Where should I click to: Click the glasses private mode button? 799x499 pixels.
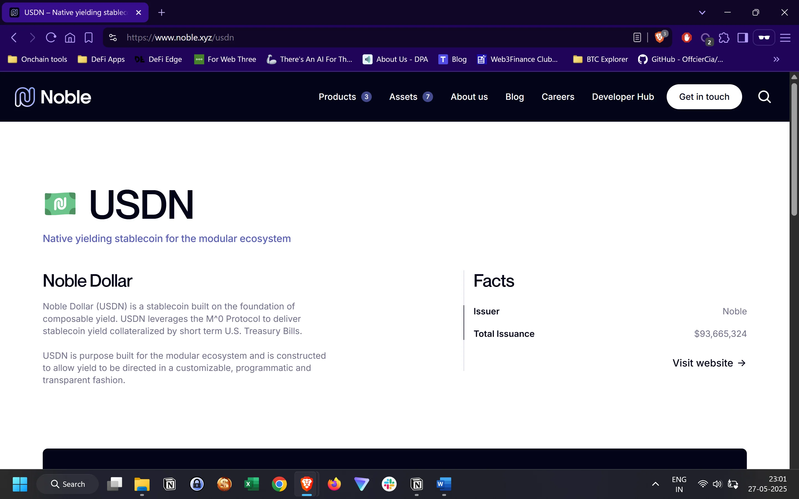click(764, 38)
